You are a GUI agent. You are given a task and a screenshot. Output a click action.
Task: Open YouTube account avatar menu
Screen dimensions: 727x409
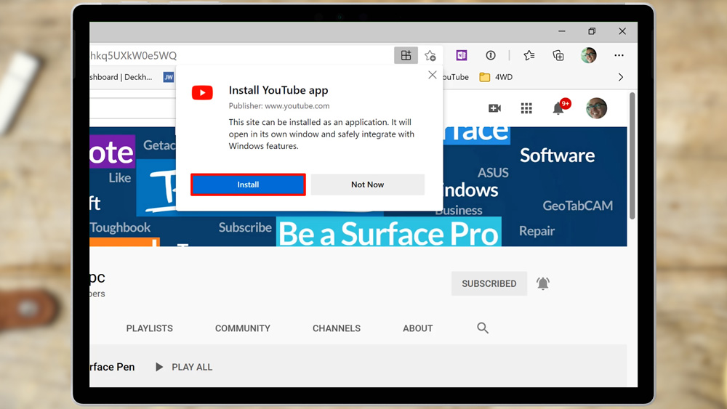tap(596, 108)
